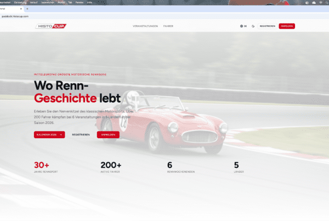Click the 200+ Aktive Fahrer statistic
Screen dimensions: 329x221
111,167
